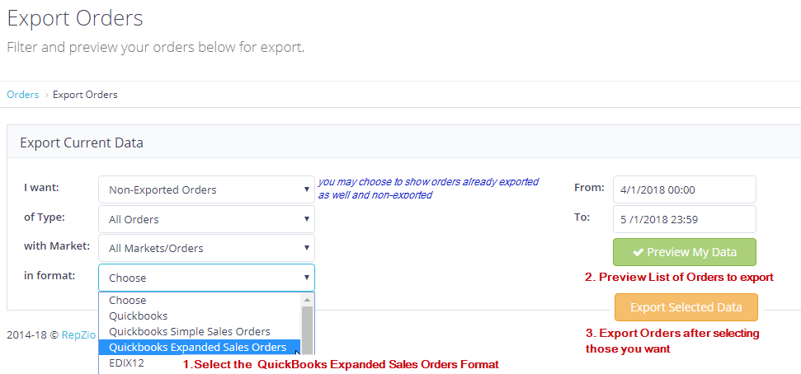
Task: Click the 'I want:' label
Action: point(41,187)
